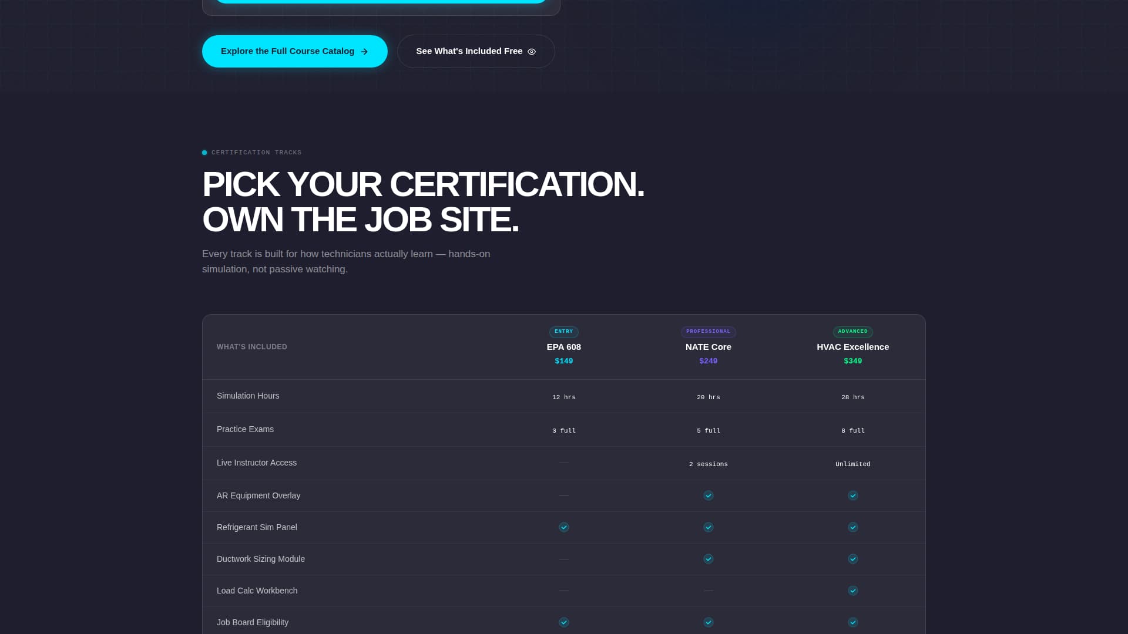Click the $249 price for NATE Core
Image resolution: width=1128 pixels, height=634 pixels.
point(708,361)
